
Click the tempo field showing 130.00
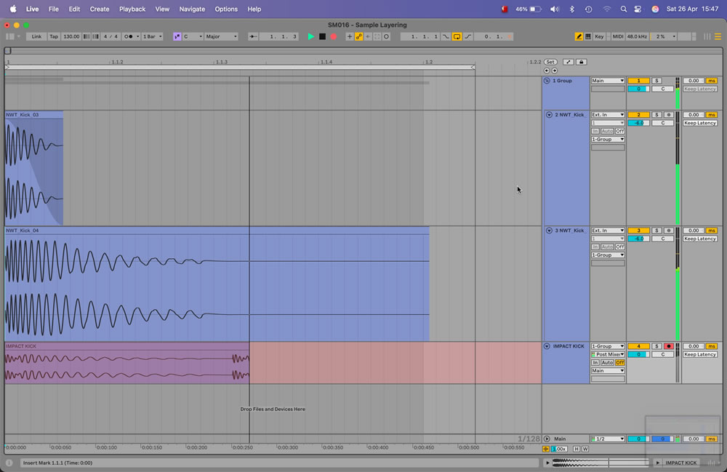71,36
